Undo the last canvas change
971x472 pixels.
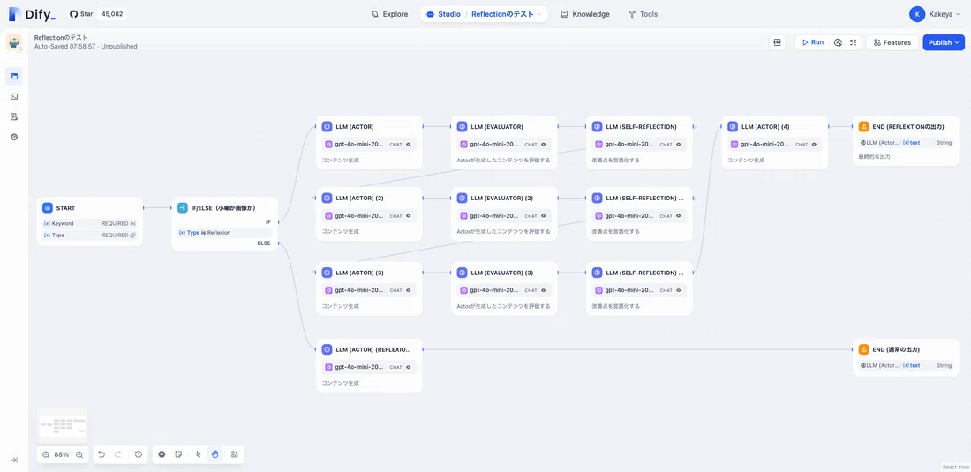click(102, 454)
